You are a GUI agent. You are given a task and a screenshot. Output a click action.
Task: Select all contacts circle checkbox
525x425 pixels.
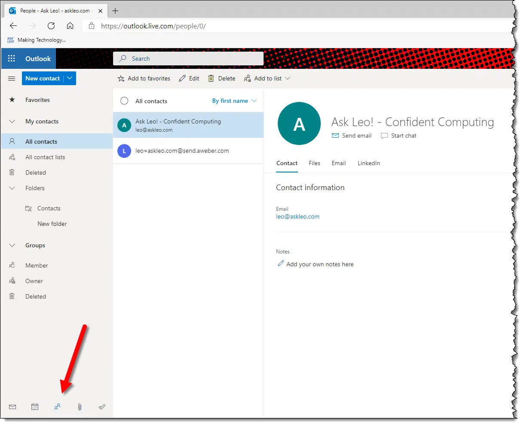(124, 101)
